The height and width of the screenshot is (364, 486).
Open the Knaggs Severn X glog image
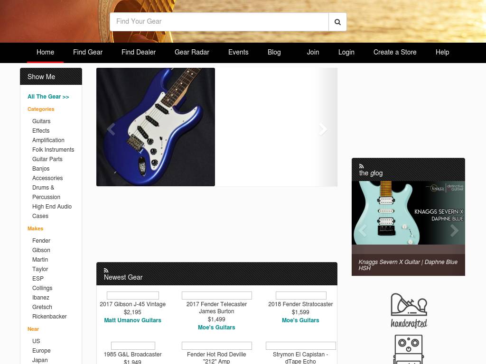click(x=408, y=213)
